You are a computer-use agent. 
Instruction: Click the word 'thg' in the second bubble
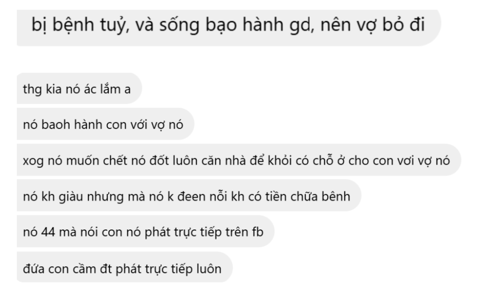tap(33, 89)
